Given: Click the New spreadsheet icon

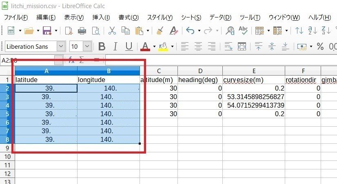Looking at the screenshot, I should tap(11, 30).
